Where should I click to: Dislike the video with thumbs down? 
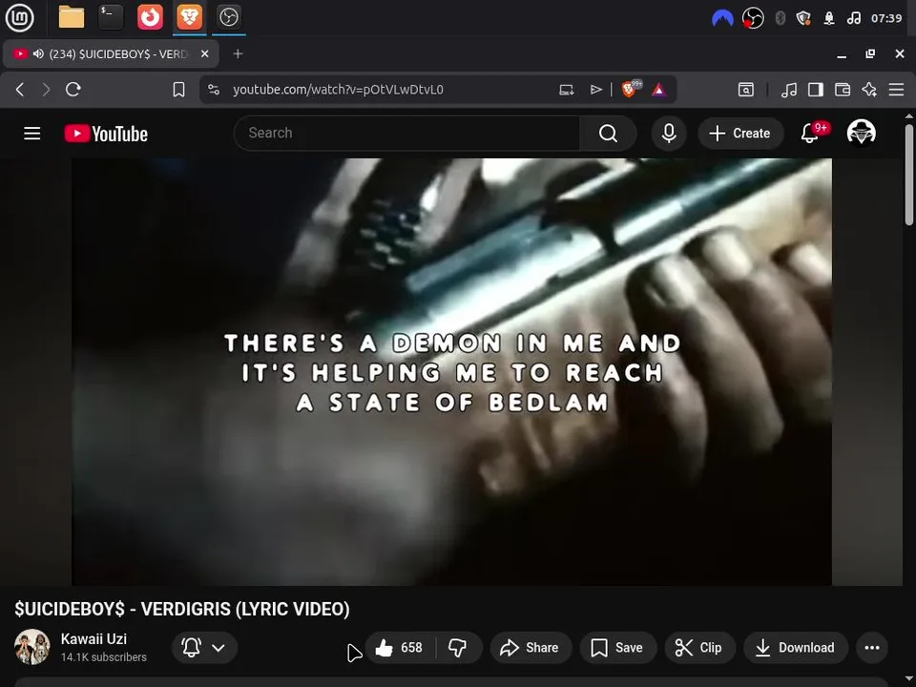pos(458,647)
